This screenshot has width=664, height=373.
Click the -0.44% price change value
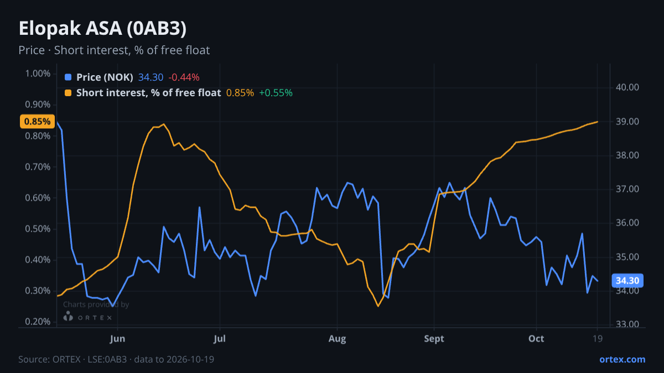pyautogui.click(x=184, y=77)
